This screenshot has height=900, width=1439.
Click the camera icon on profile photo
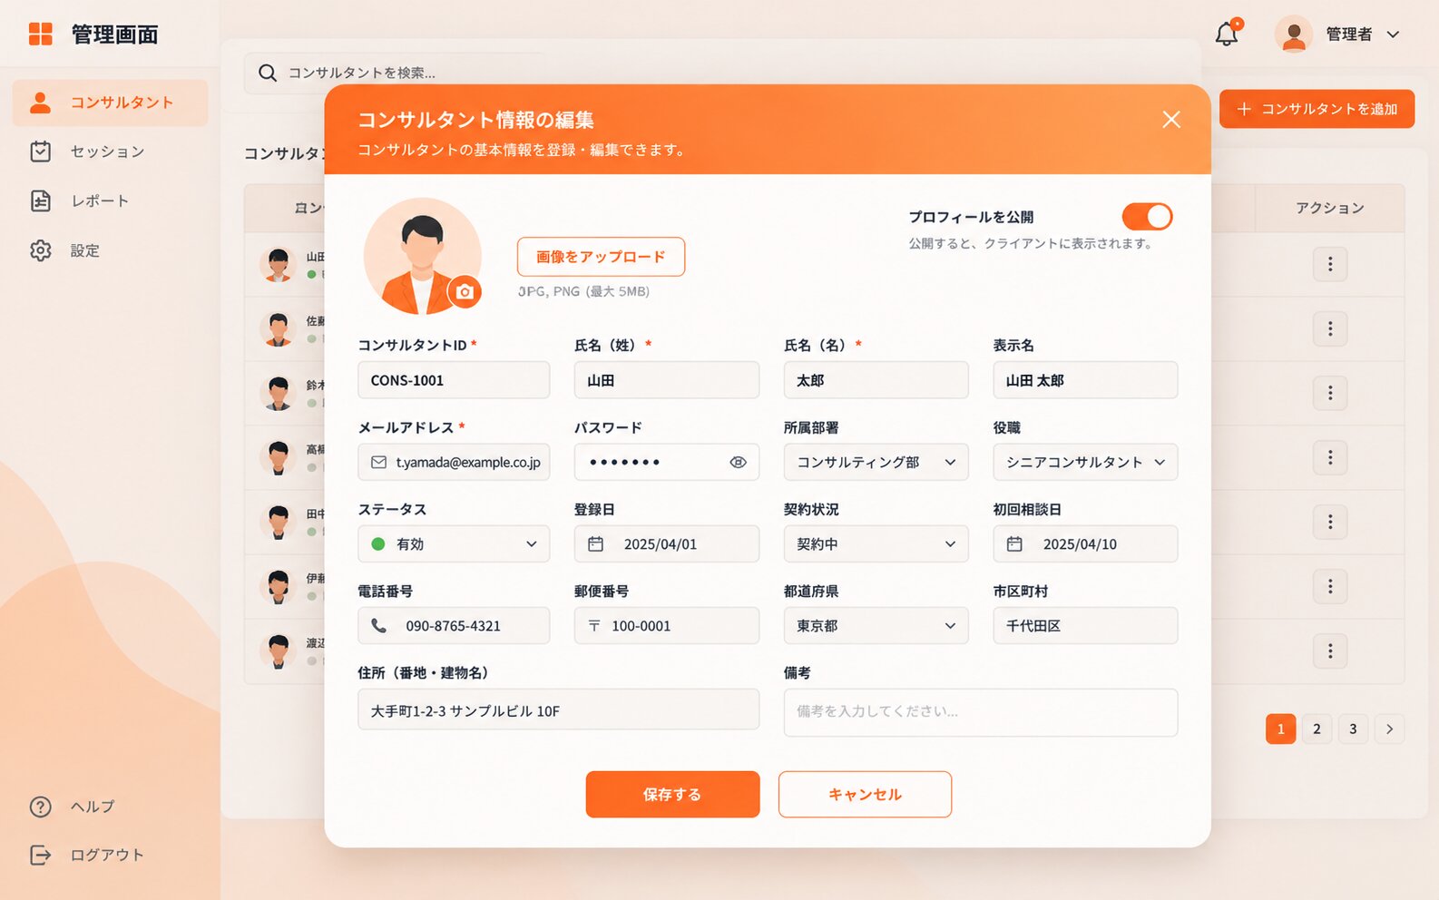[465, 291]
